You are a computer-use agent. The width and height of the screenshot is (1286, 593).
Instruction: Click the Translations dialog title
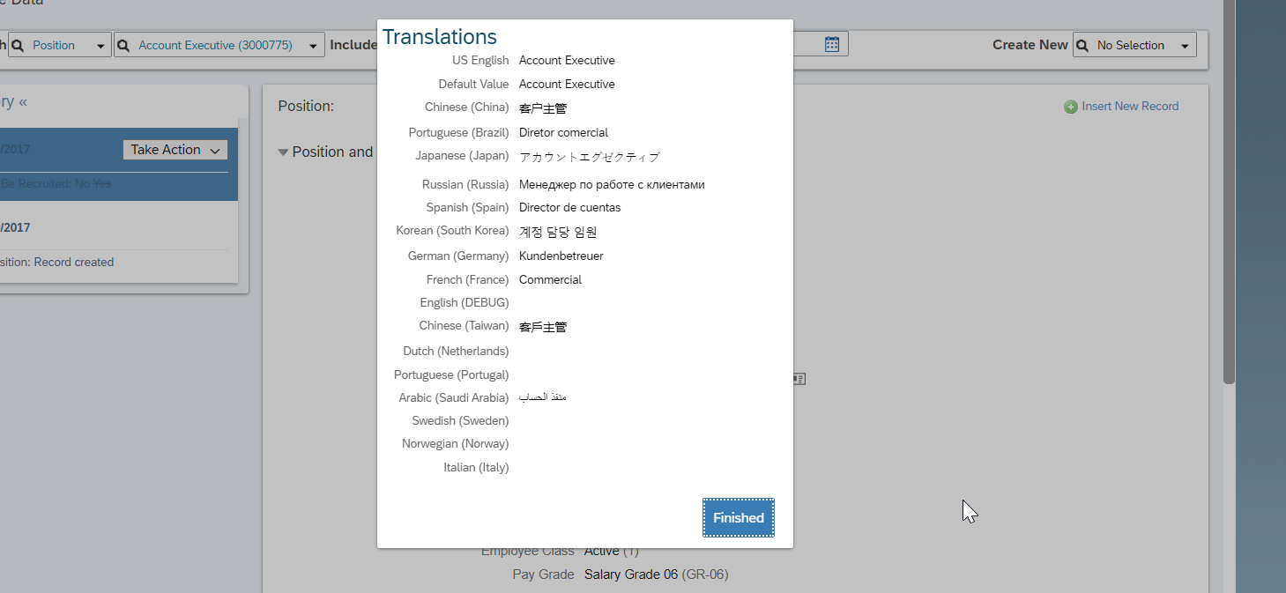(440, 37)
